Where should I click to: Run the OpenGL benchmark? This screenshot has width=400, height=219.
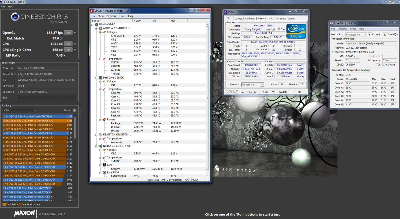tap(68, 33)
